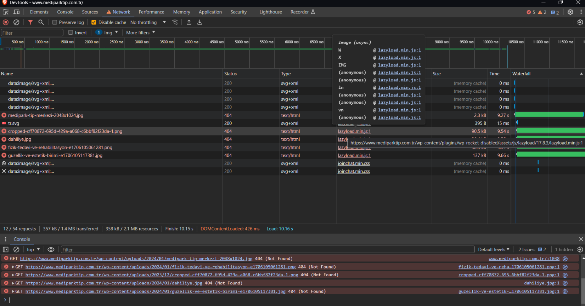Click the console Filter input field
Viewport: 585px width, 306px height.
point(268,250)
